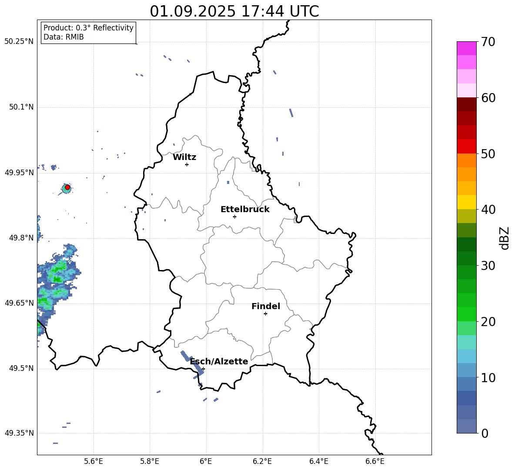515x470 pixels.
Task: Click the colorbar tick value 30
Action: 488,266
